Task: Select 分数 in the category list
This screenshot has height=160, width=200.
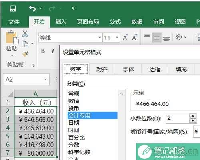Action: coord(92,145)
